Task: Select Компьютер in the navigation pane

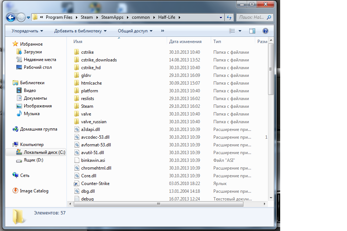Action: pyautogui.click(x=32, y=145)
